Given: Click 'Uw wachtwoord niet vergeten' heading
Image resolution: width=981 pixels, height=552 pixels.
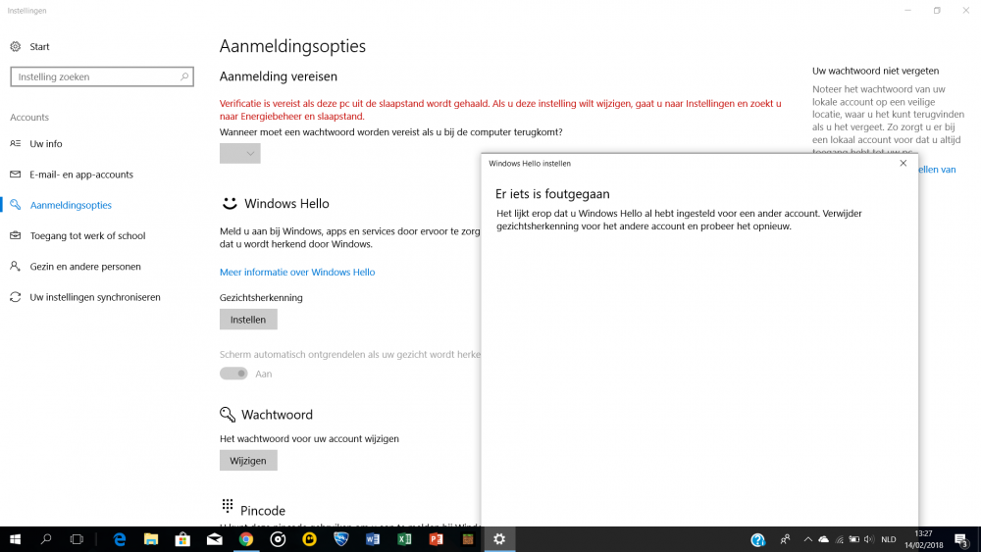Looking at the screenshot, I should 875,71.
